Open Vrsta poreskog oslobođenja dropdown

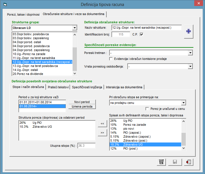(190, 66)
